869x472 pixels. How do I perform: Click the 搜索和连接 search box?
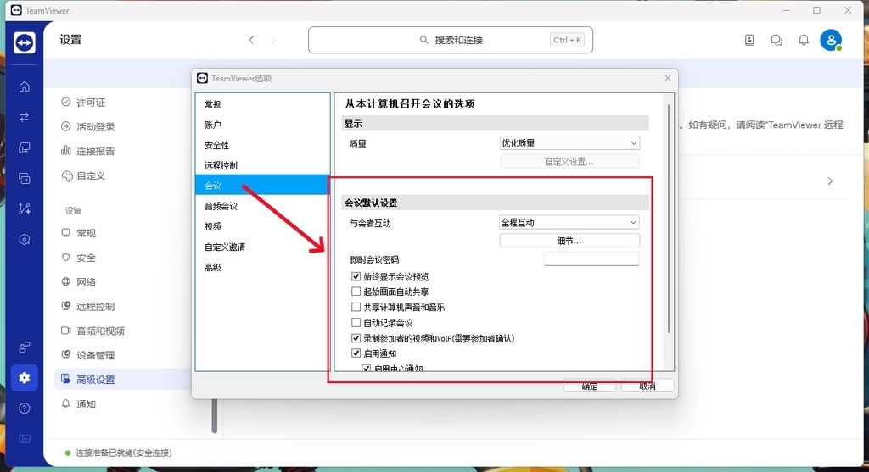pyautogui.click(x=451, y=40)
